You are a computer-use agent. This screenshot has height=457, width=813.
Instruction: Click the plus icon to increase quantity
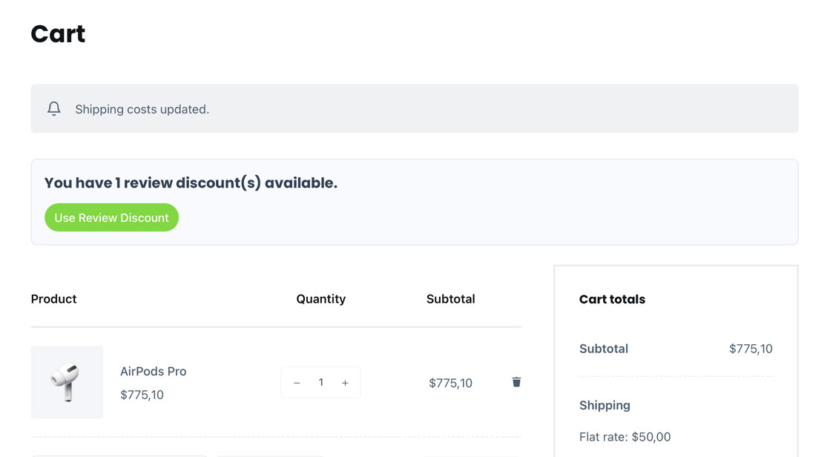[x=345, y=382]
